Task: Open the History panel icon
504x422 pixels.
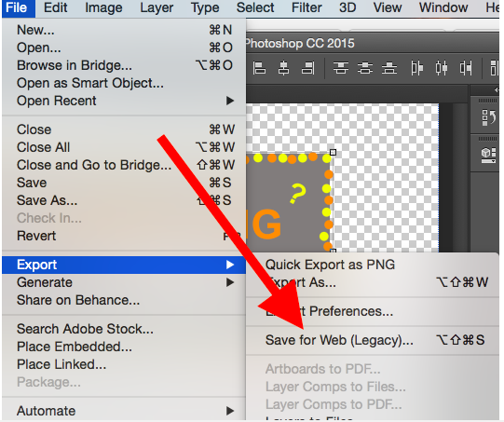Action: coord(488,117)
